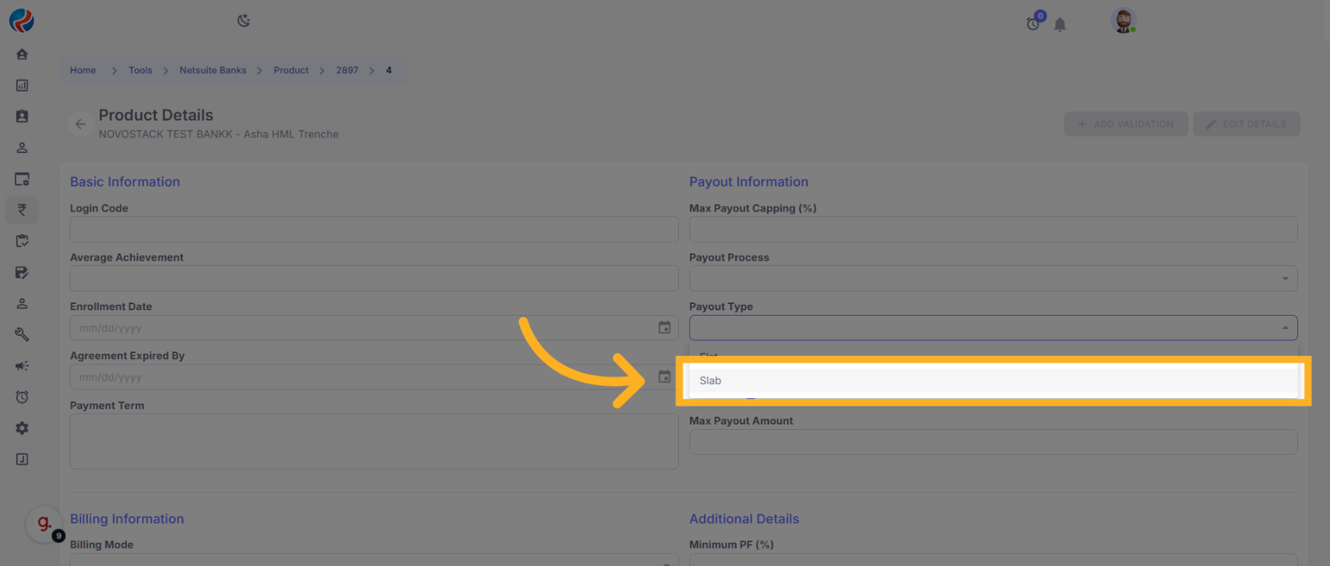Click the home icon in sidebar
Screen dimensions: 1330x566
pyautogui.click(x=22, y=54)
